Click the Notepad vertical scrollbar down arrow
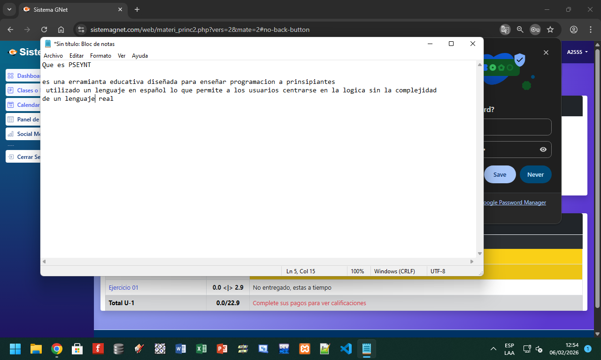 [x=479, y=254]
